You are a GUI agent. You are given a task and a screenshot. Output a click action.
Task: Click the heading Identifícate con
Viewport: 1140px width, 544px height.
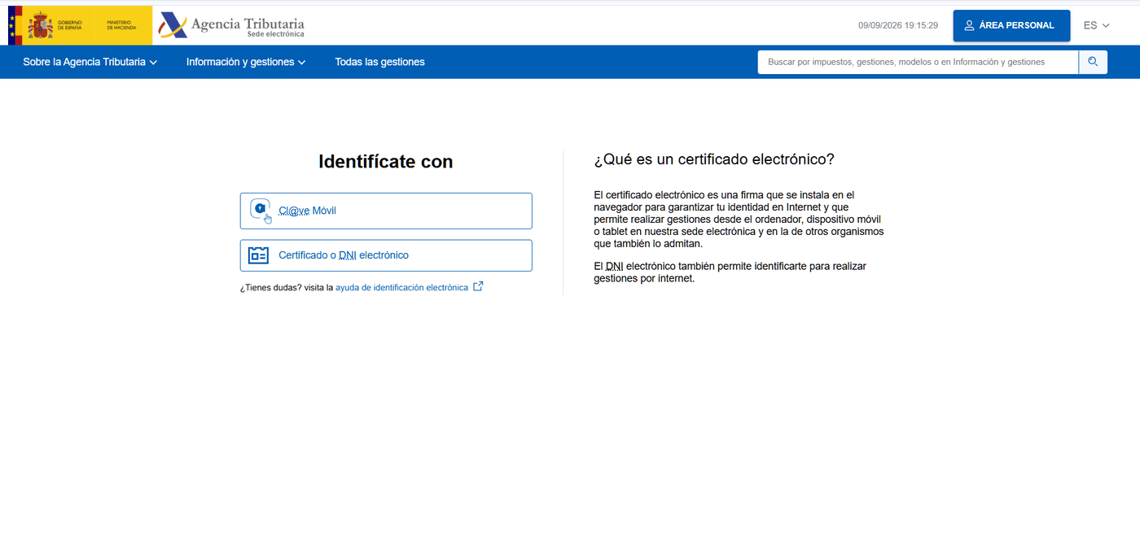[x=386, y=162]
